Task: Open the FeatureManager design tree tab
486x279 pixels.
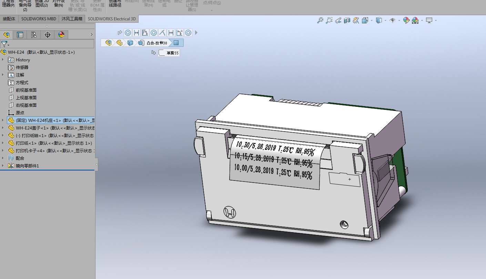Action: pyautogui.click(x=7, y=34)
